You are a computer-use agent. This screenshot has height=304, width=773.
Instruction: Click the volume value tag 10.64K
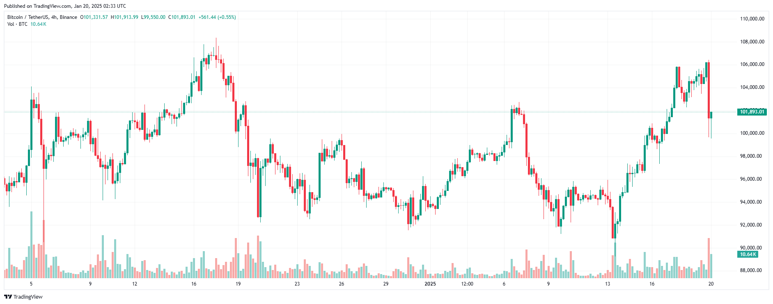(748, 254)
